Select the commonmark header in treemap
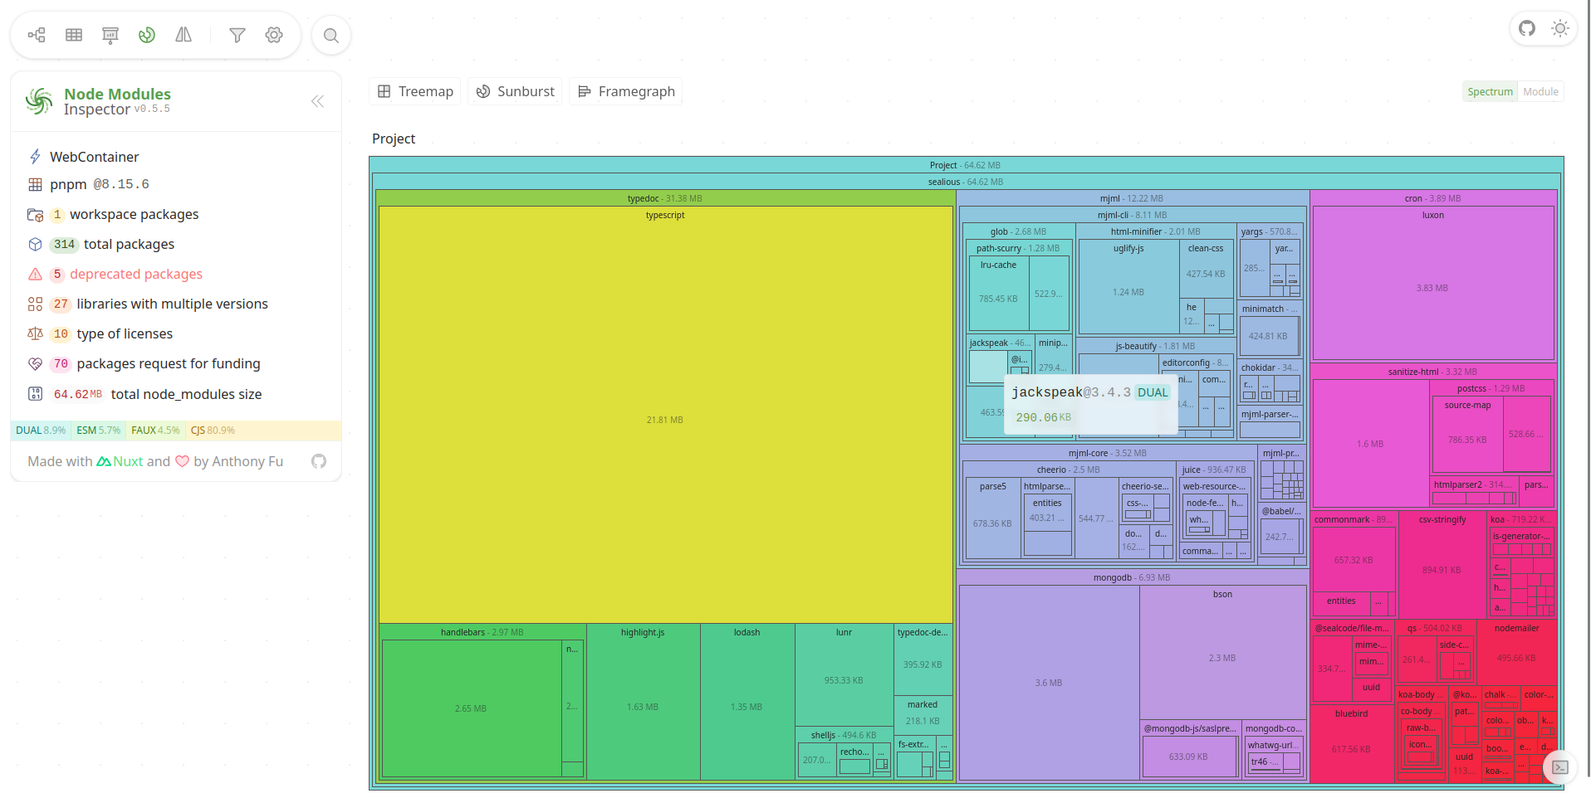Screen dimensions: 1591x798 click(1354, 519)
